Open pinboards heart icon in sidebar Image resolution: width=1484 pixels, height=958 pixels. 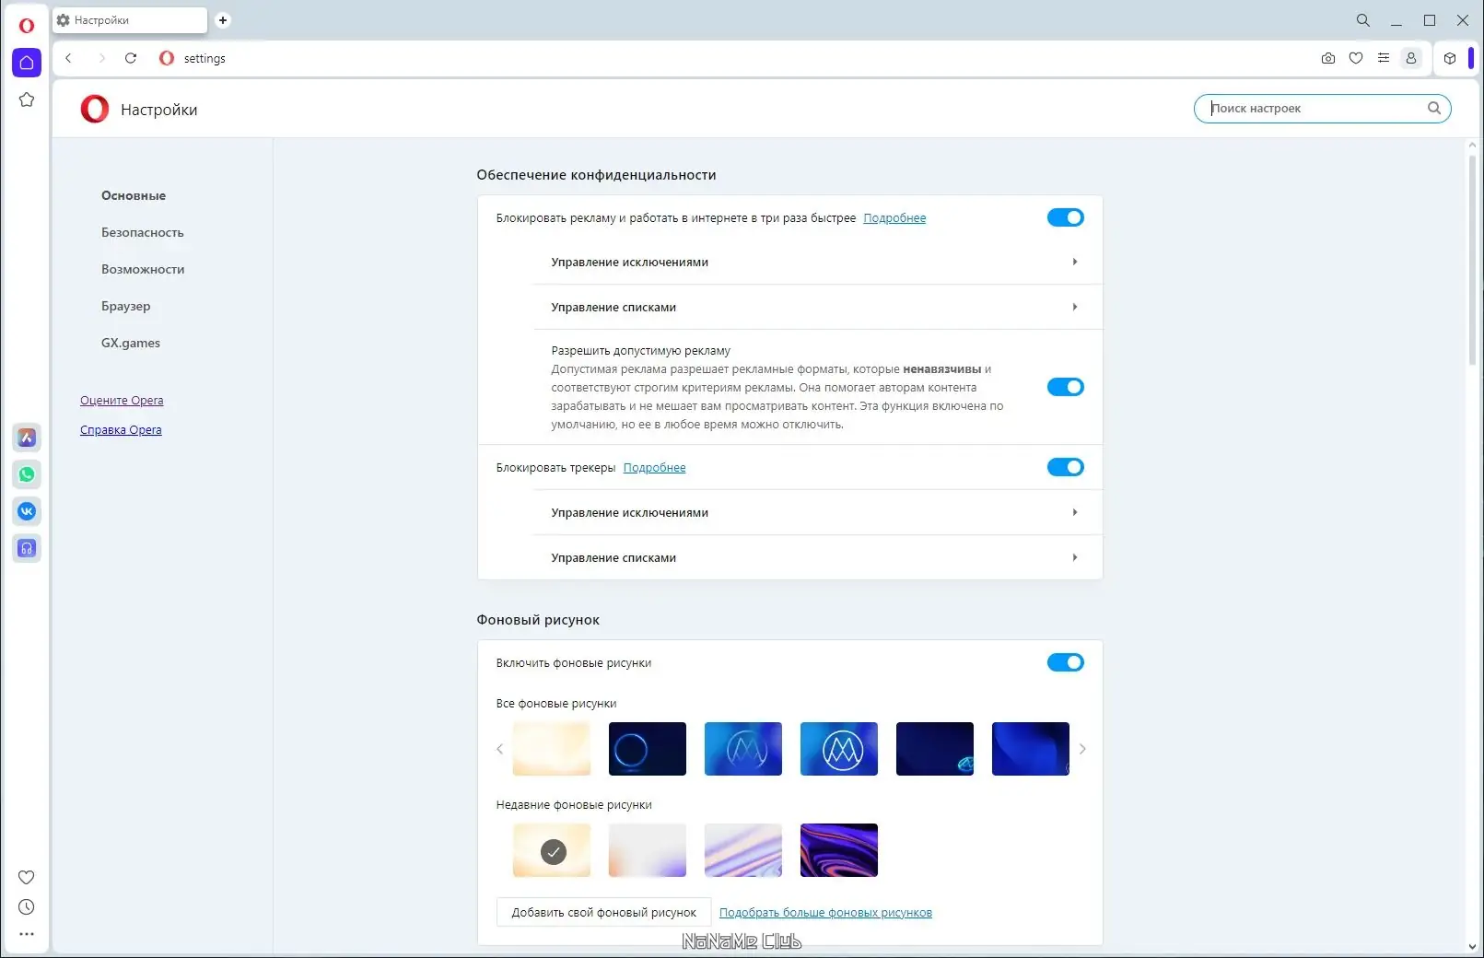pos(27,877)
